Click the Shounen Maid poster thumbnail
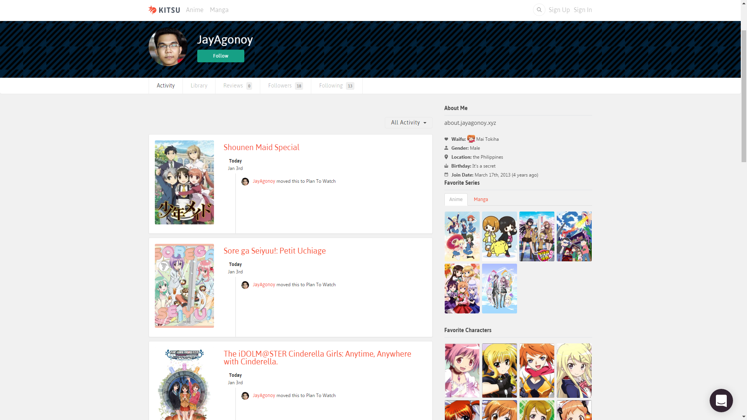The image size is (747, 420). point(184,182)
